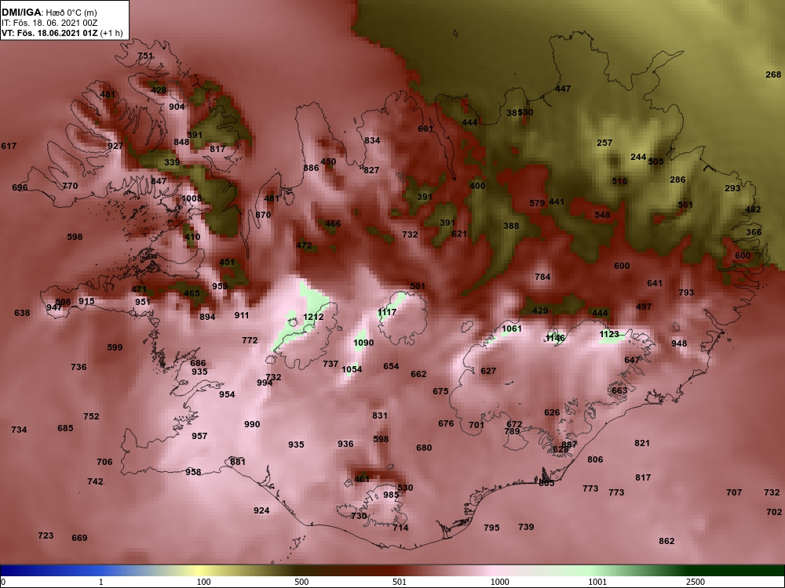Click the 286 value label
785x588 pixels.
[678, 180]
